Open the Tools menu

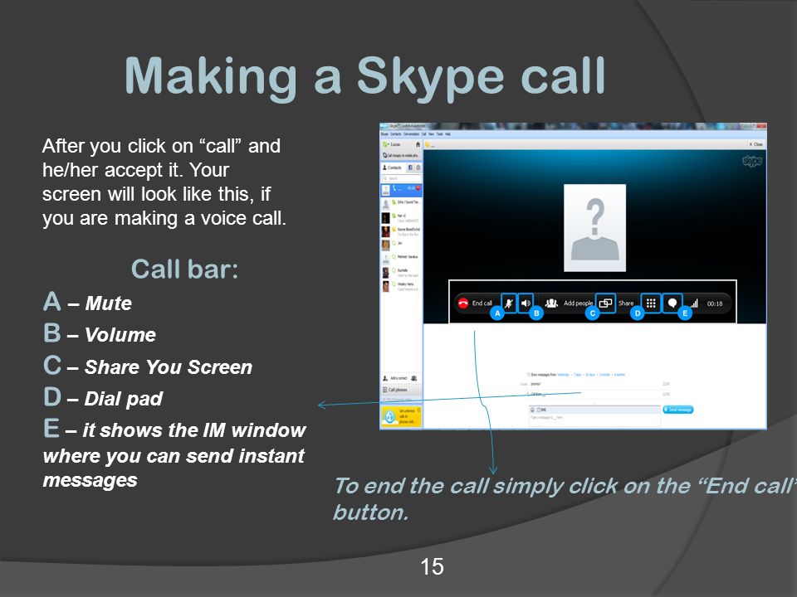[441, 134]
